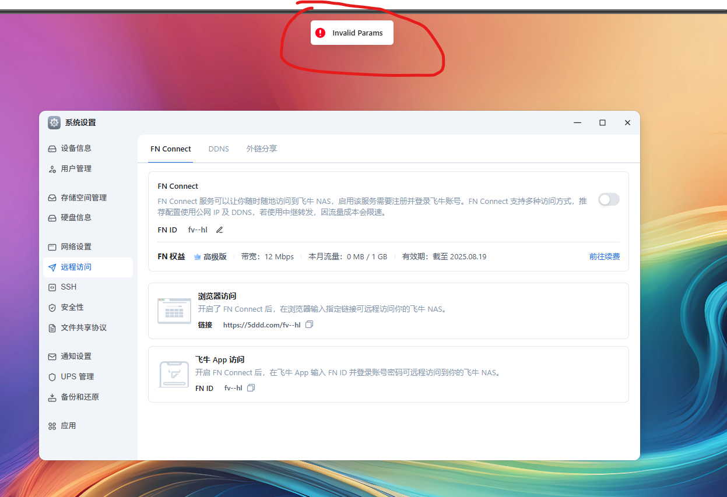This screenshot has width=727, height=497.
Task: Click the 存储空间管理 sidebar icon
Action: tap(52, 198)
